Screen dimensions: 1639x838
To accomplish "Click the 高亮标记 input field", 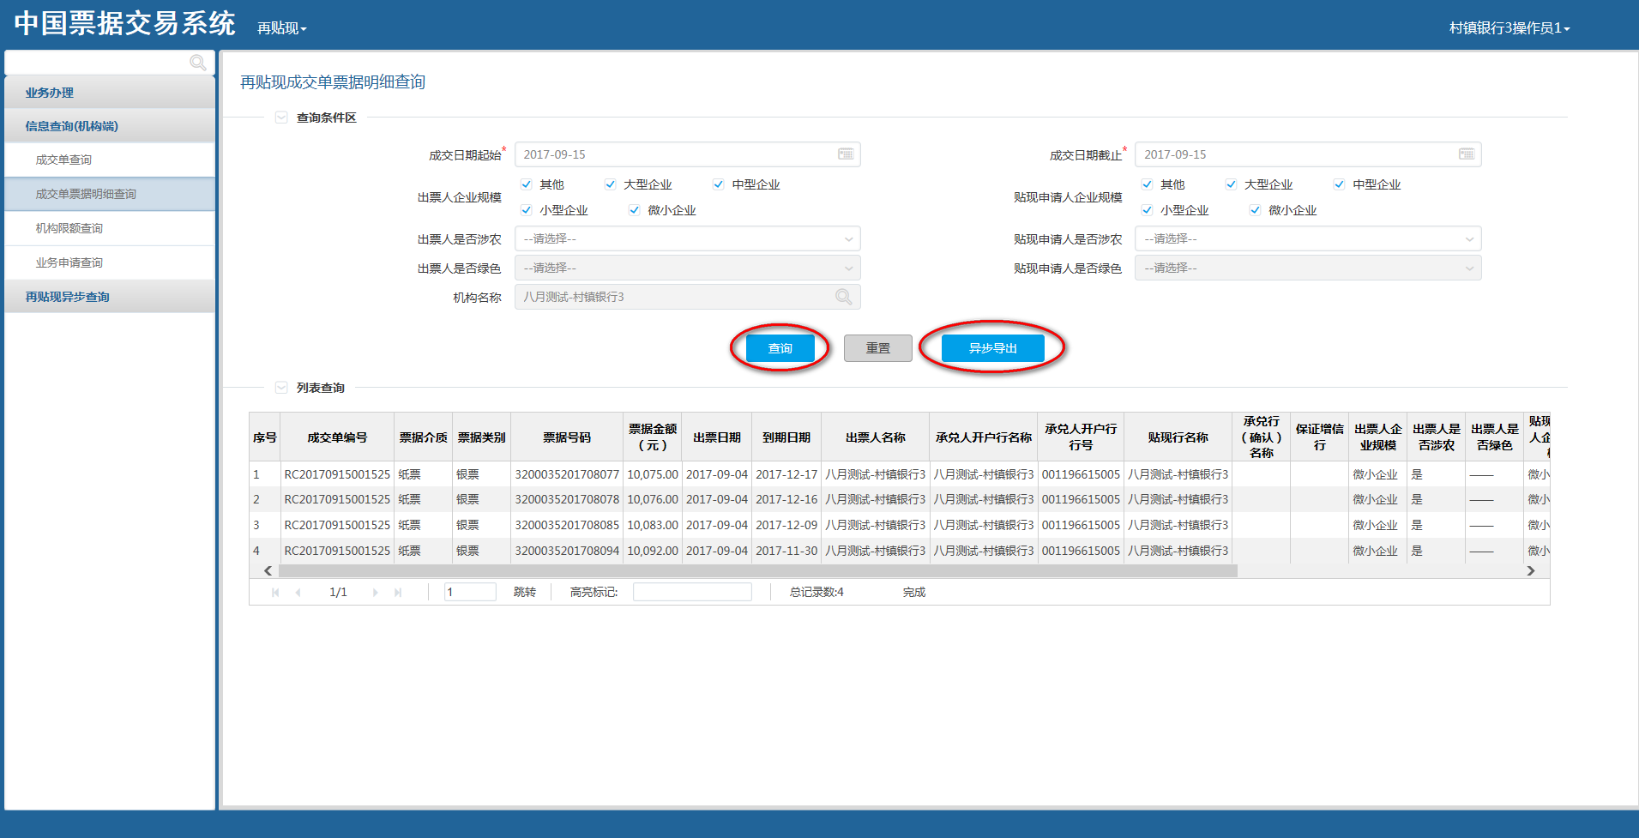I will click(692, 592).
